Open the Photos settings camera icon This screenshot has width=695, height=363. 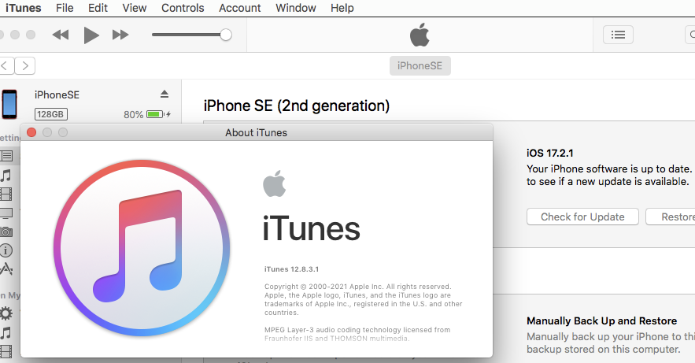[x=6, y=232]
